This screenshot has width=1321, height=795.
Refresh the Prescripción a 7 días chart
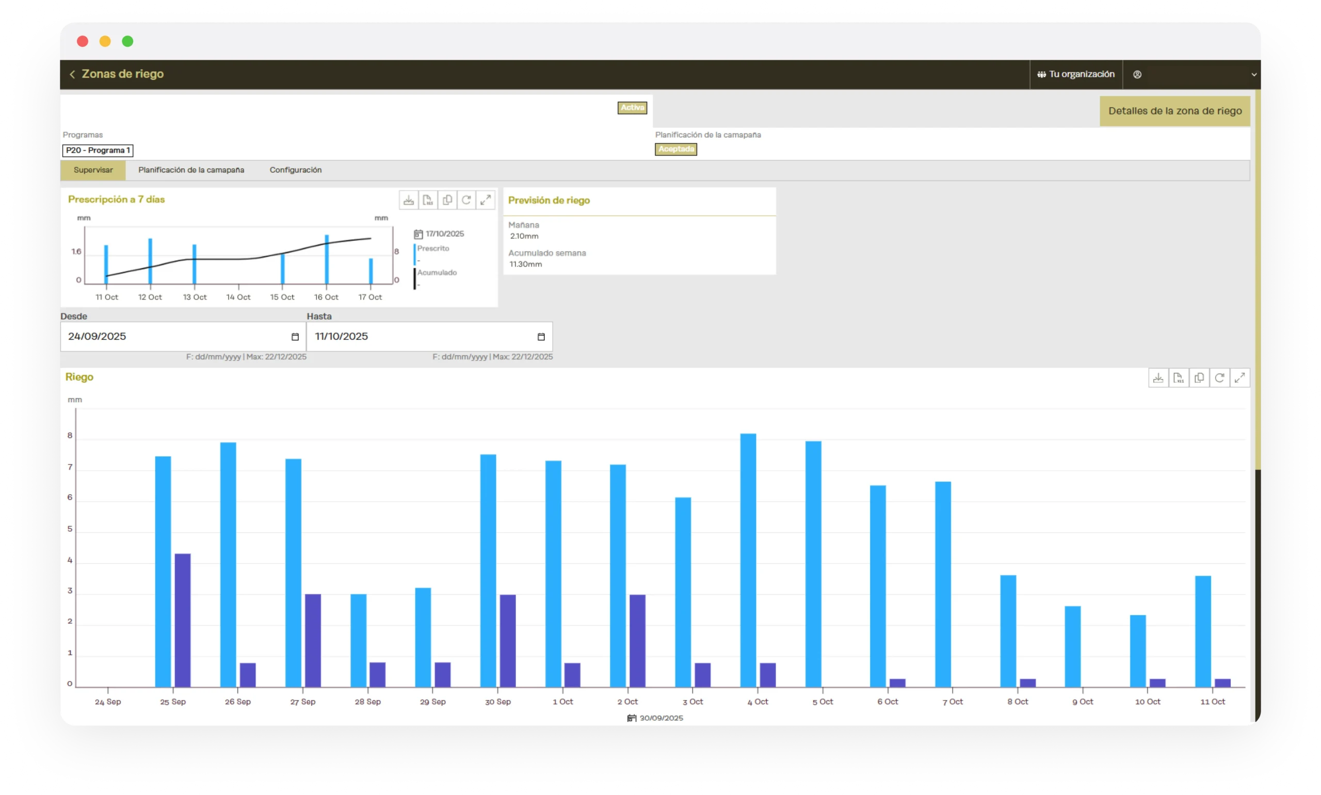click(466, 201)
